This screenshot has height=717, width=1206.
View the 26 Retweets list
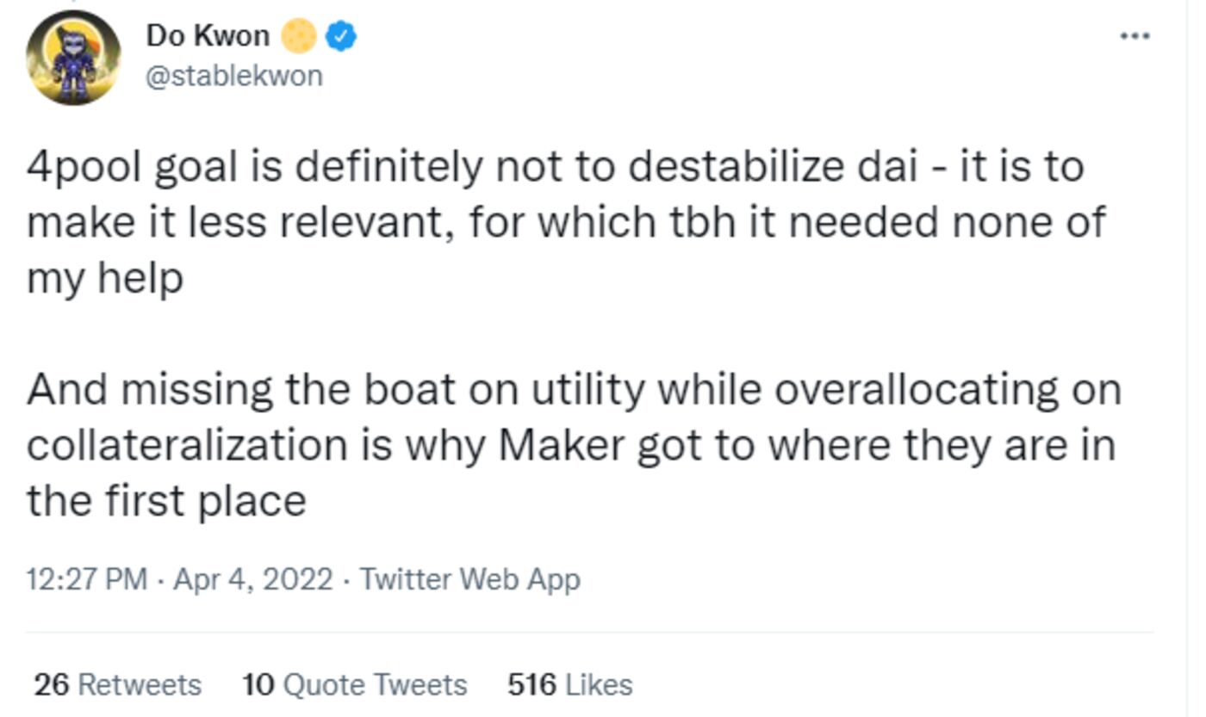point(118,685)
